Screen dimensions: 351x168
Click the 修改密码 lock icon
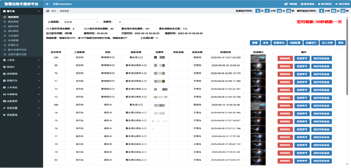coord(319,4)
